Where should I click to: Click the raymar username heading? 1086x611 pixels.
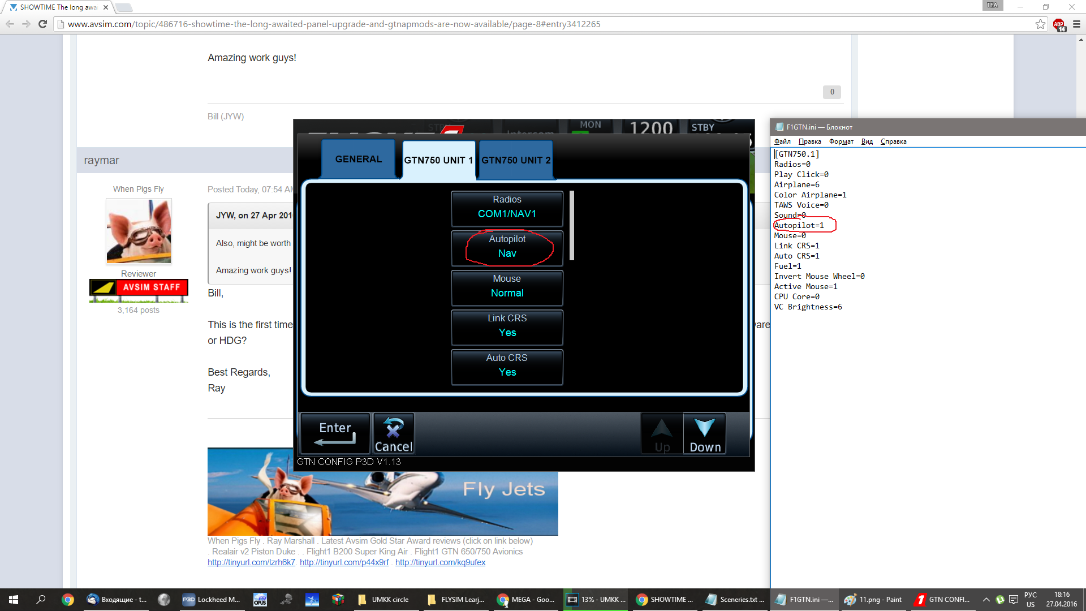[101, 160]
